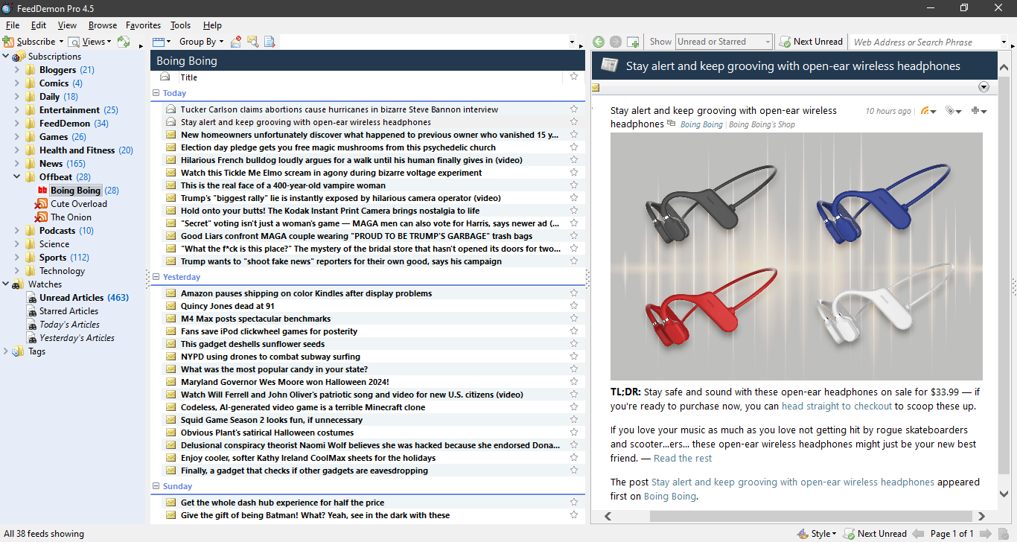
Task: Click the document icon after the search envelope
Action: [x=270, y=42]
